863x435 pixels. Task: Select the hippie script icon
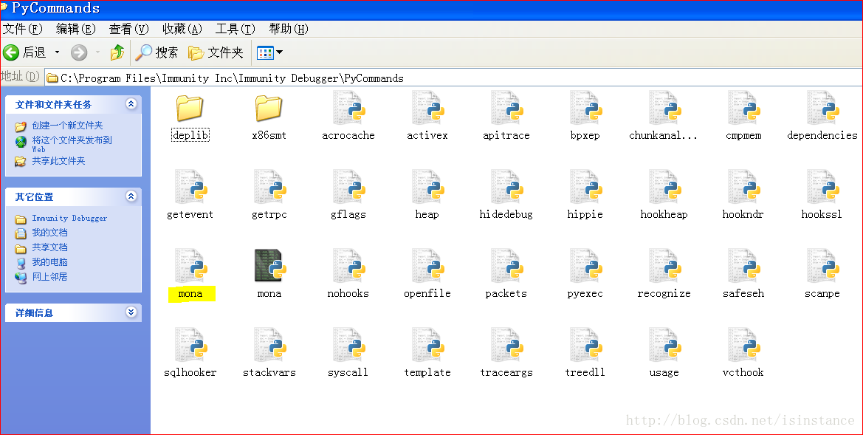click(x=585, y=187)
